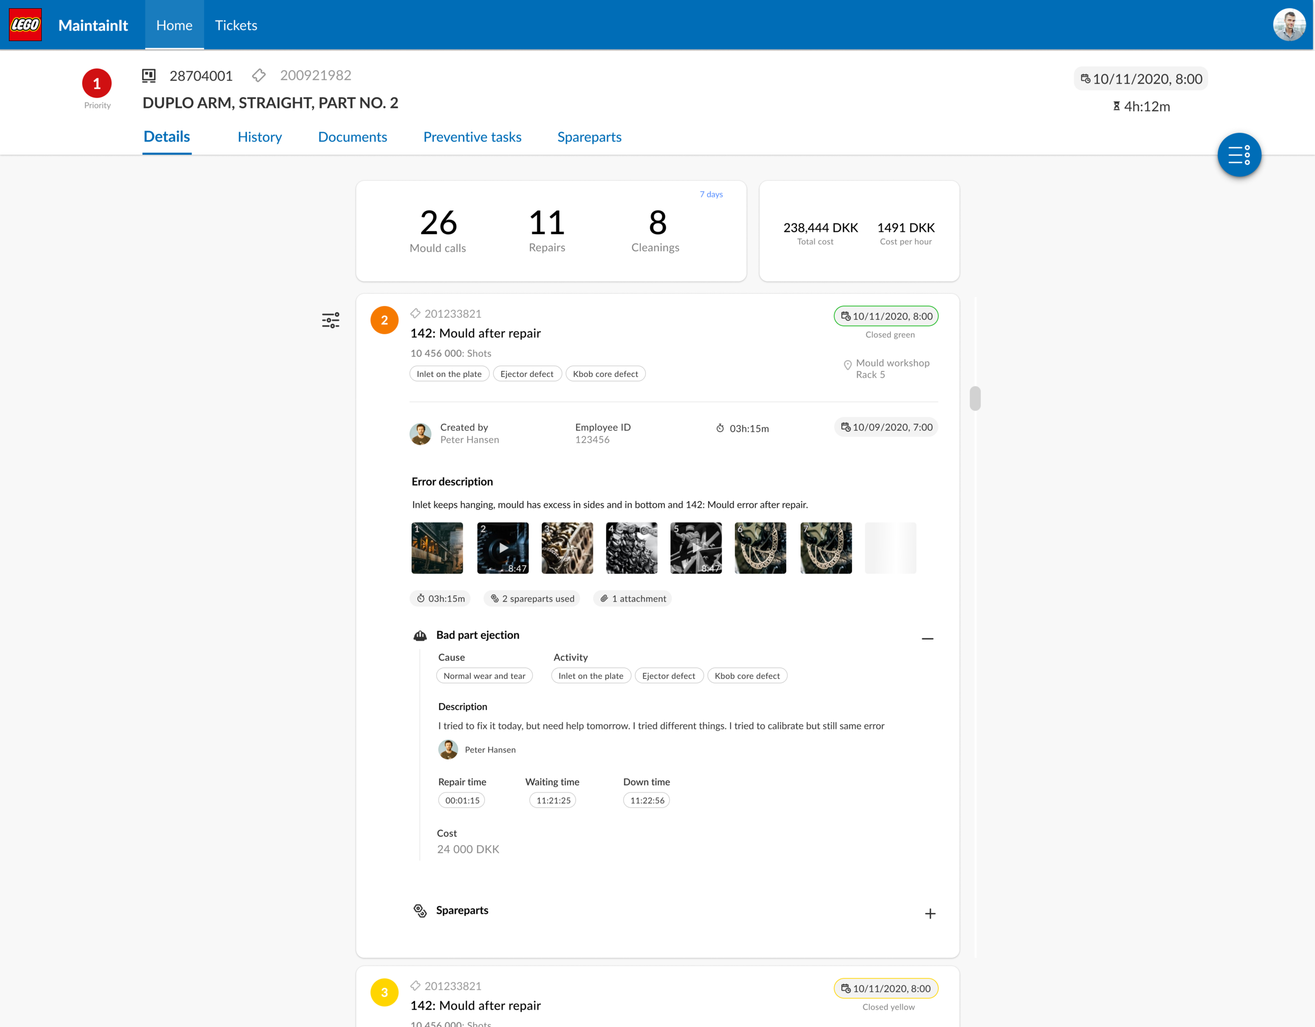Screen dimensions: 1315x1027
Task: Open image thumbnail 7
Action: [826, 548]
